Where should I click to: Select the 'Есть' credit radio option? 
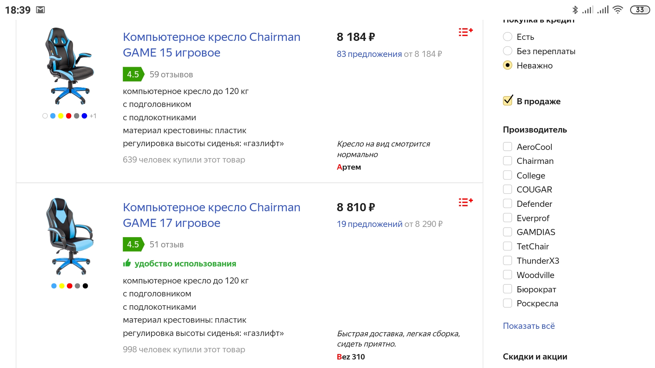(508, 37)
